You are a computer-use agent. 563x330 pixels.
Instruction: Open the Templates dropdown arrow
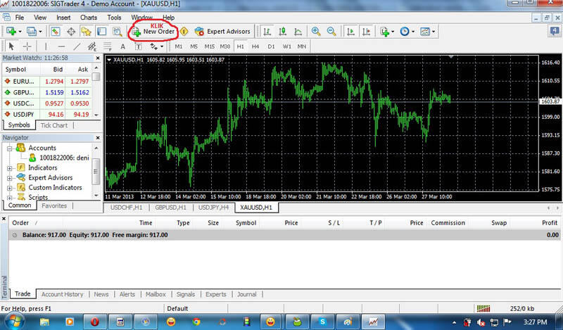434,32
